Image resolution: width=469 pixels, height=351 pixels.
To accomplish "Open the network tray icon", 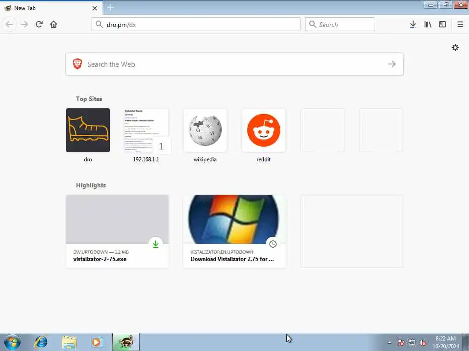I will coord(412,343).
